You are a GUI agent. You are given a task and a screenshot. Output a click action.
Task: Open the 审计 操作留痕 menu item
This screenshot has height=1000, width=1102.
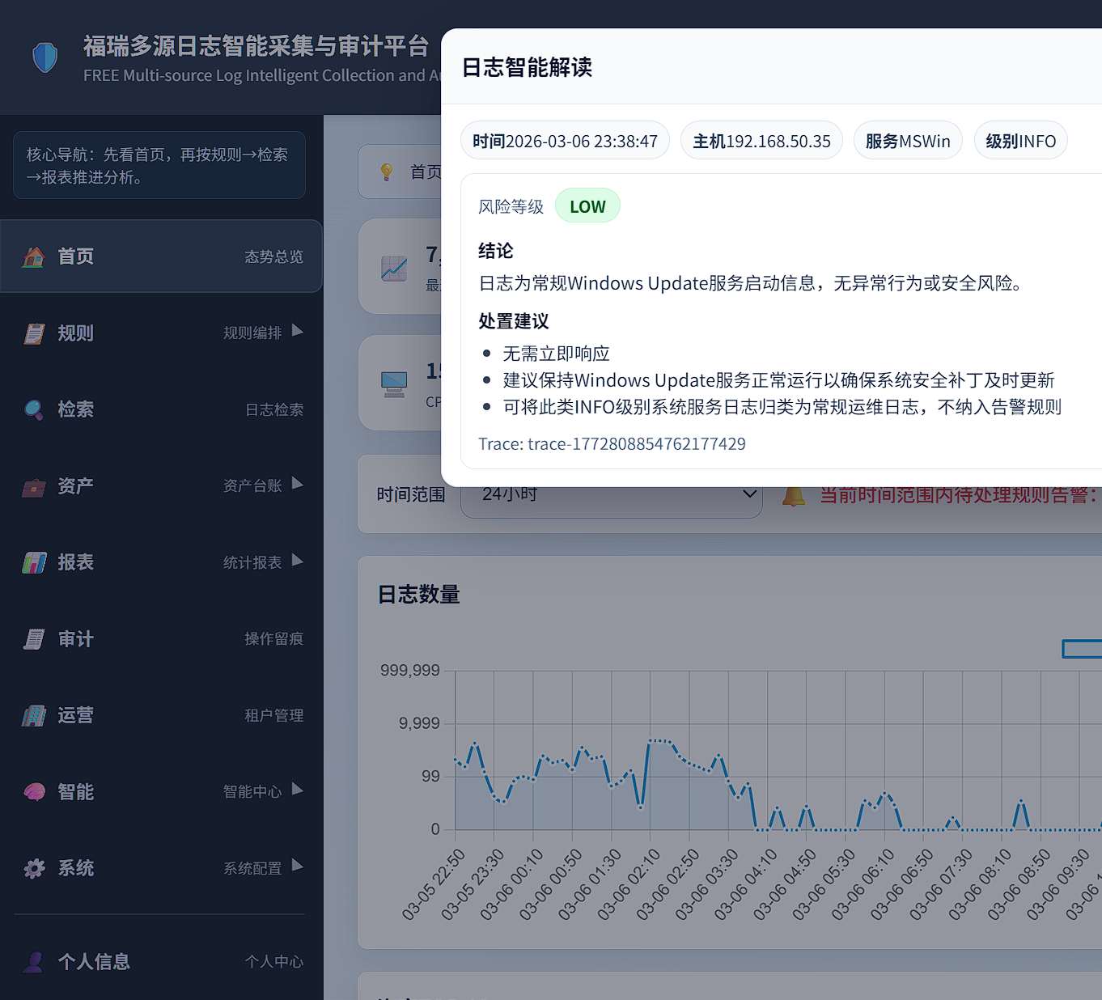click(161, 639)
